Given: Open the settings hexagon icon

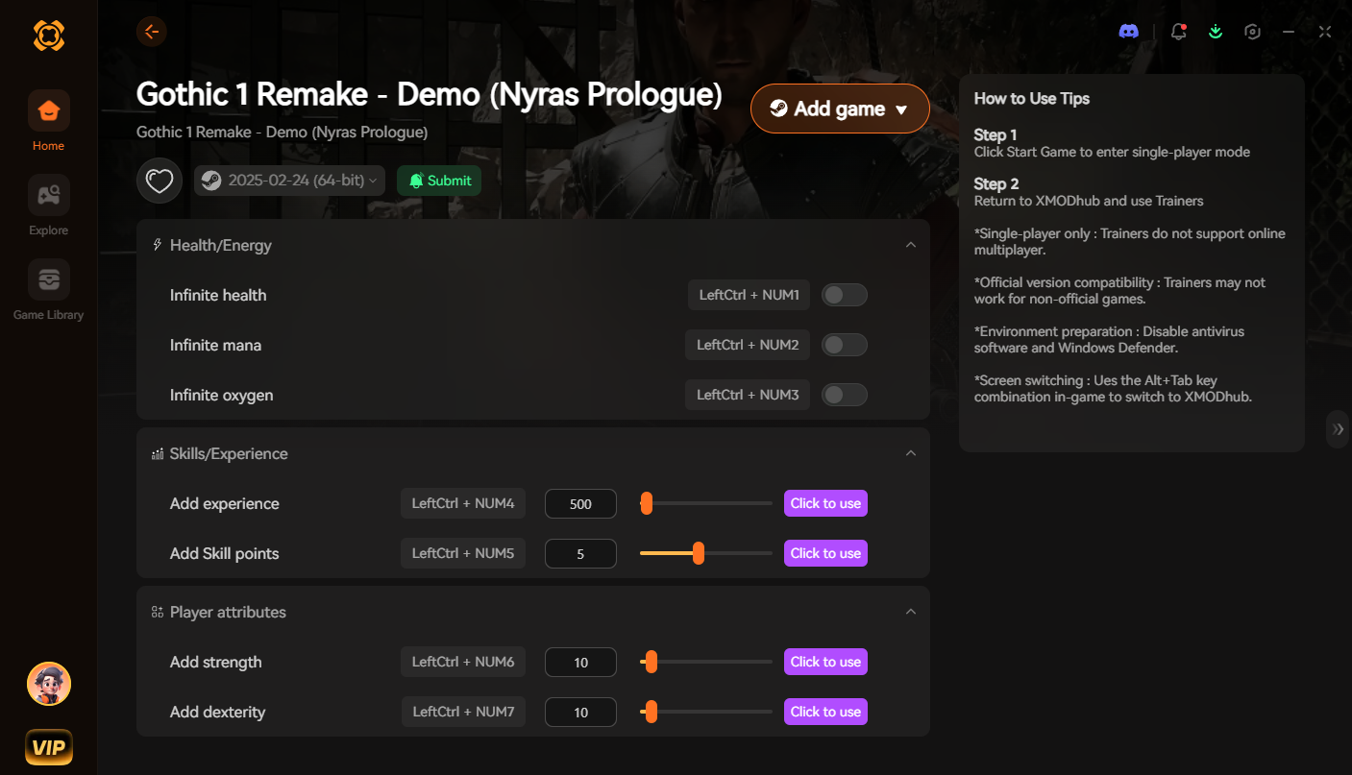Looking at the screenshot, I should coord(1252,32).
